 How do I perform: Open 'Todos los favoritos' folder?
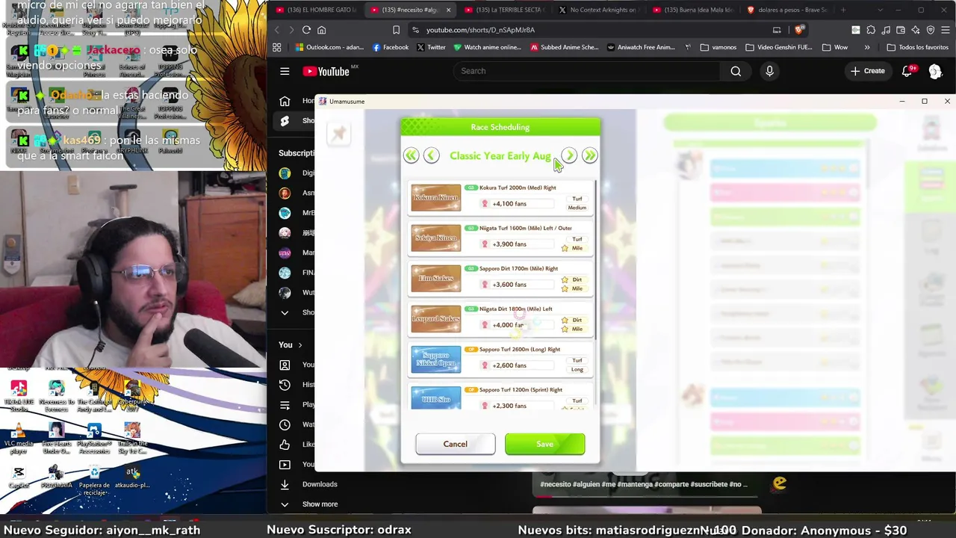(917, 47)
